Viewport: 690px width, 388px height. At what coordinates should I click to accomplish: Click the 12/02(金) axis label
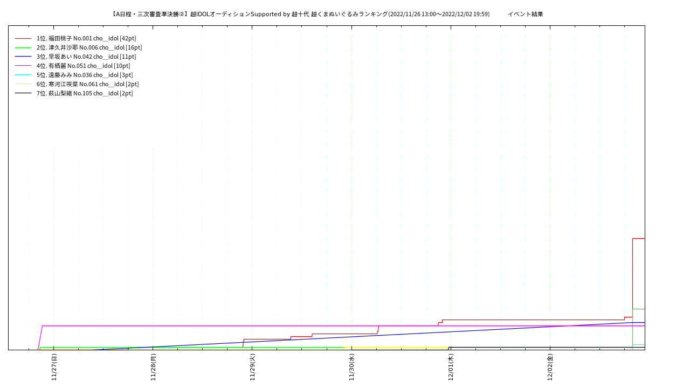(550, 368)
